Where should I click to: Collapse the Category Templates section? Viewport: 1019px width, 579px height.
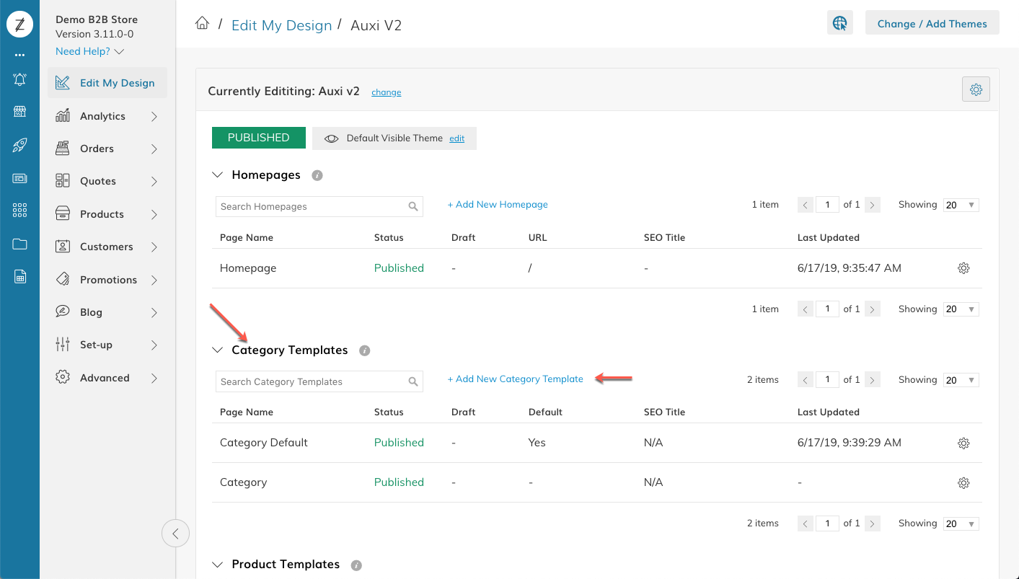pos(218,350)
